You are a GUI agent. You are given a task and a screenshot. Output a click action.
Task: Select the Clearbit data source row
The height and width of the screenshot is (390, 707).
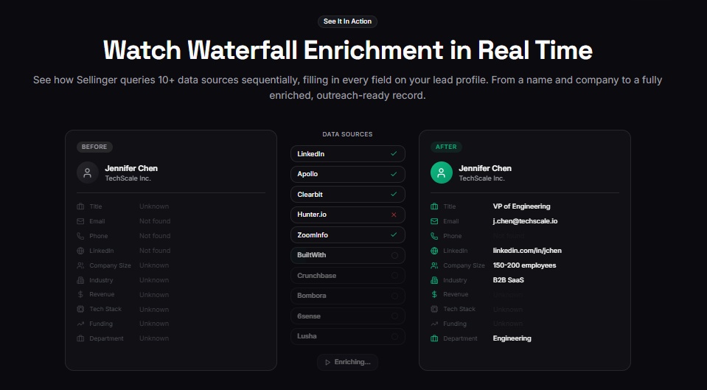pyautogui.click(x=348, y=195)
